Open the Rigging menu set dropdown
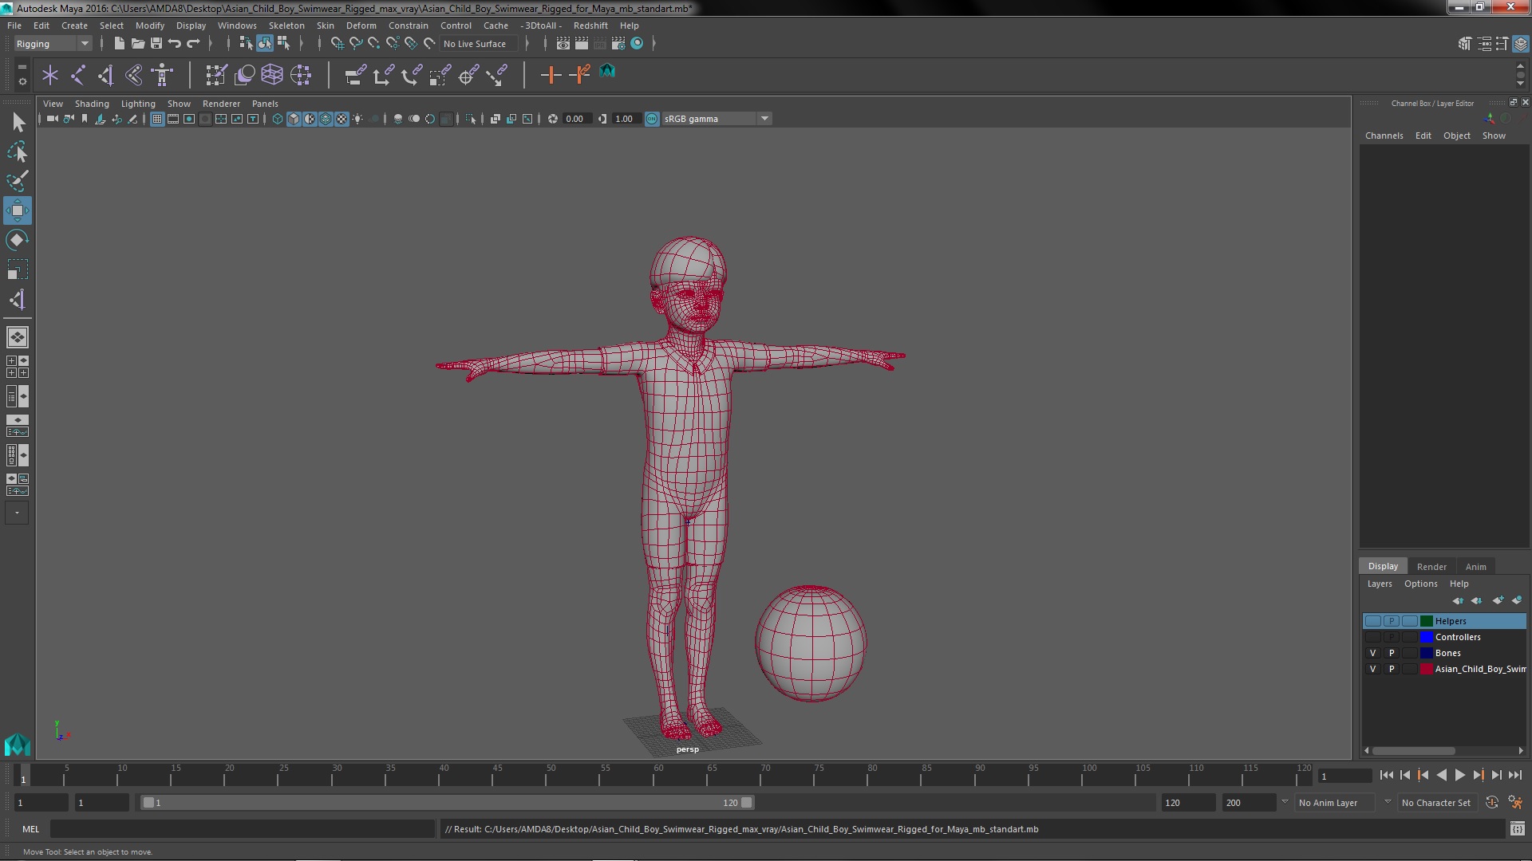 53,44
